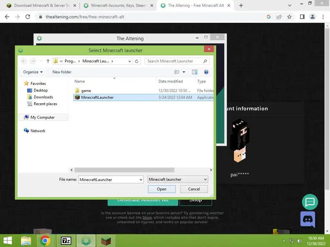Click Back arrow in file dialog
Viewport: 330px width, 247px height.
pos(24,61)
